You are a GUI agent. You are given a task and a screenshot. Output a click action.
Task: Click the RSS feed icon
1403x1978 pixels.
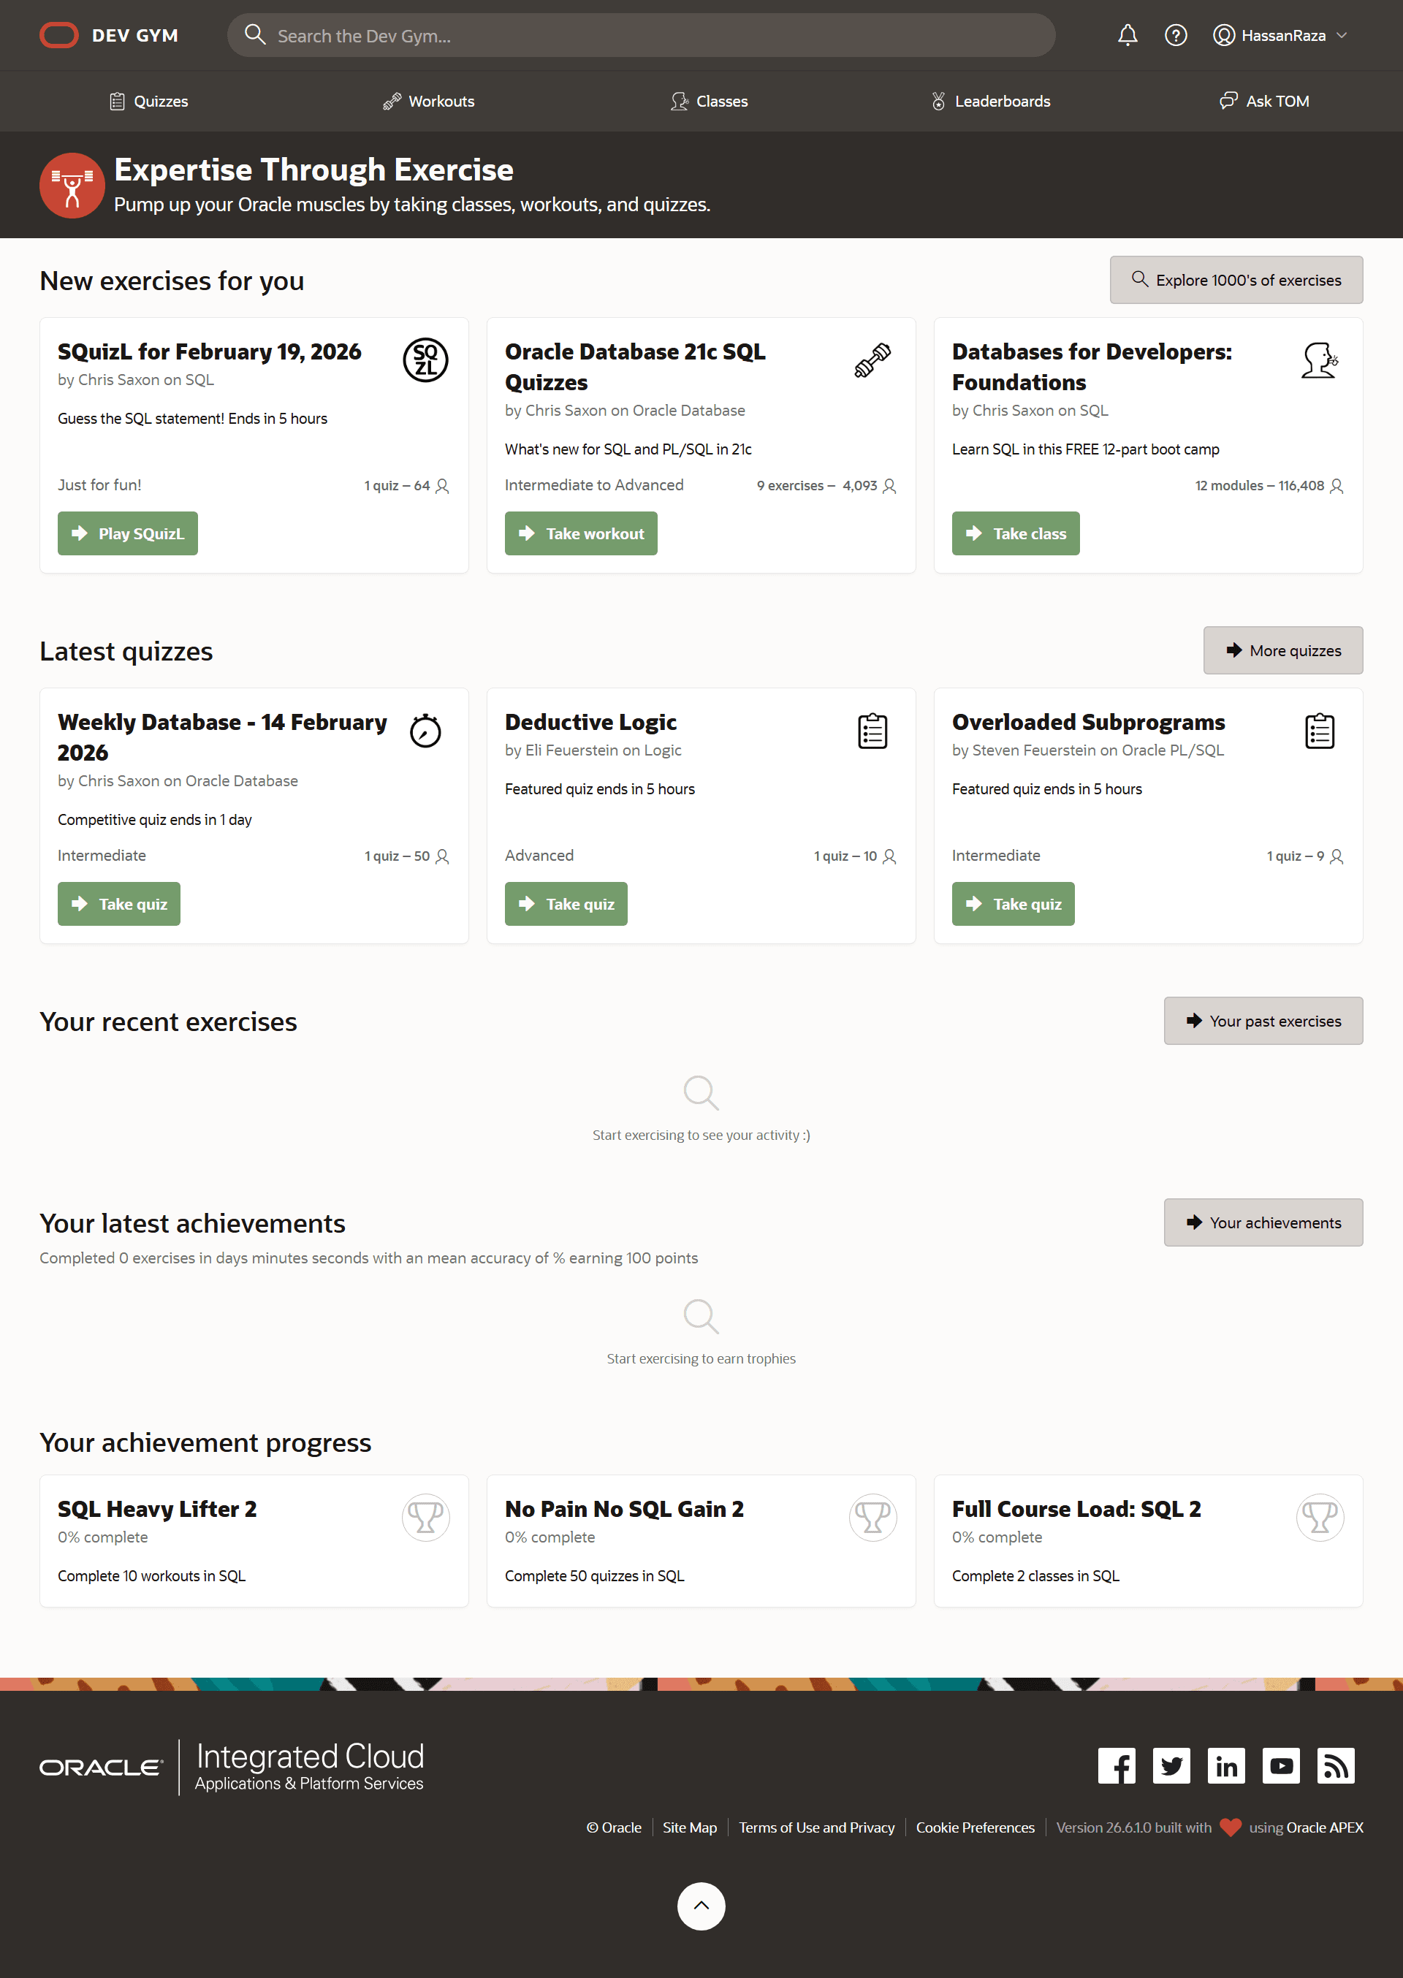point(1336,1765)
